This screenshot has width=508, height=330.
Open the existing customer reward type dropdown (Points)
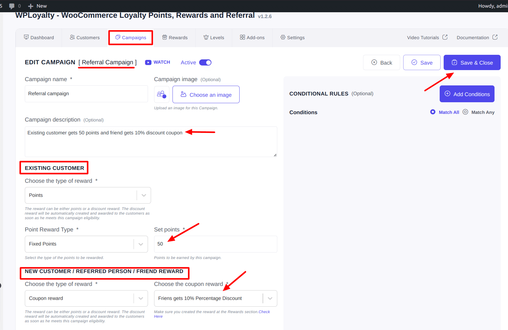click(88, 195)
